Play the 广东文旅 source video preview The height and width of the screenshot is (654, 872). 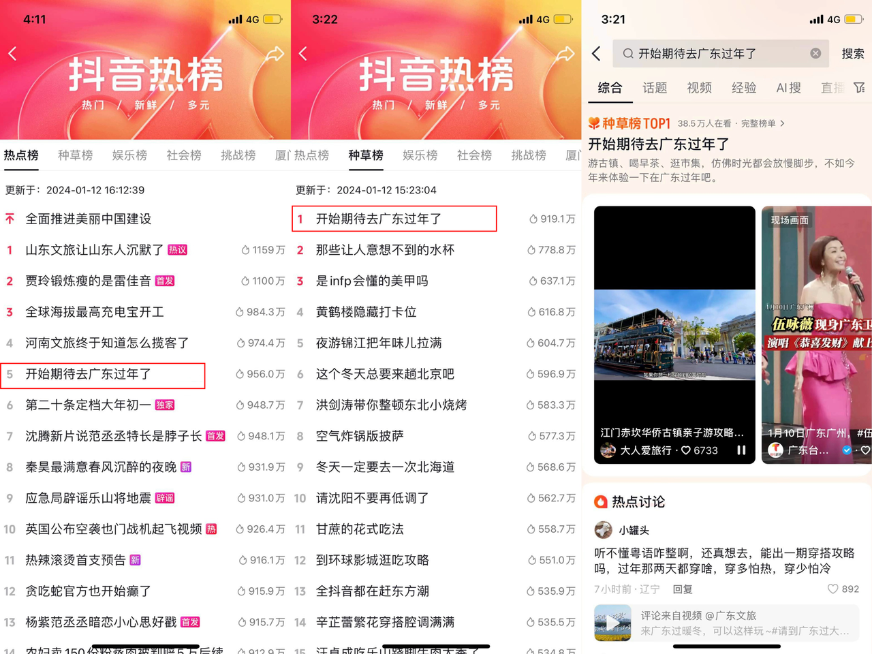[613, 623]
